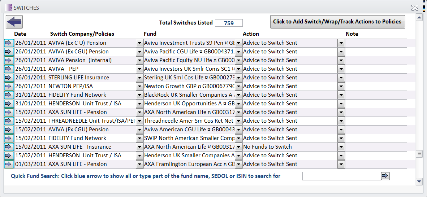Select fund Henderson UK Smaller Companies A
The image size is (427, 197).
189,156
